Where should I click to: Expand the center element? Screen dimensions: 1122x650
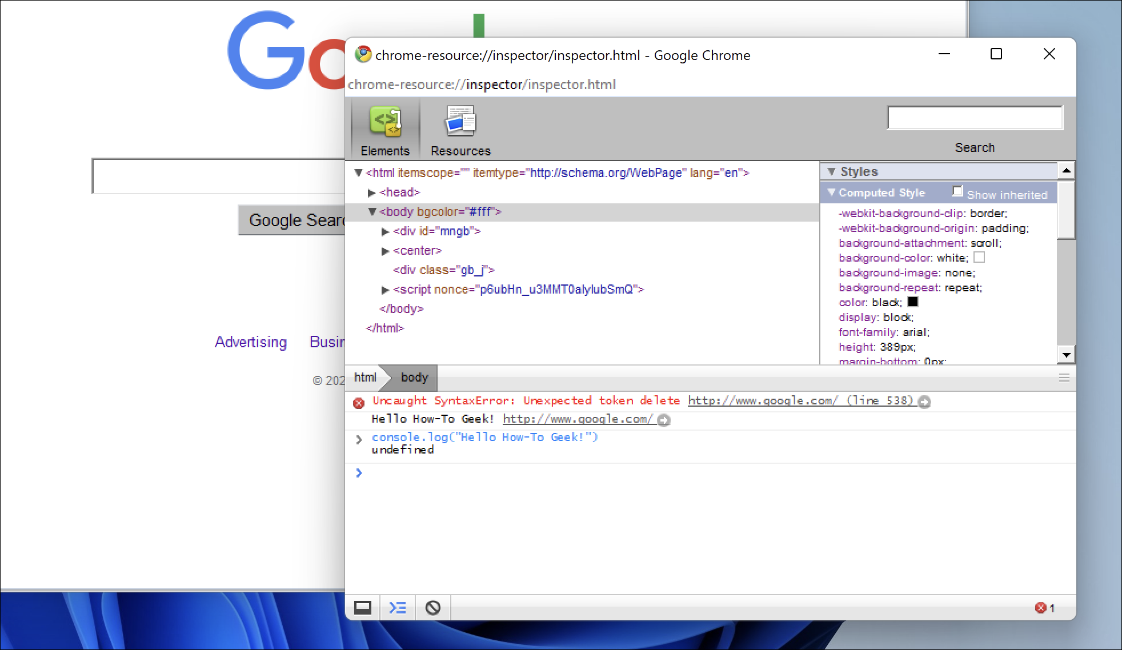(x=384, y=250)
